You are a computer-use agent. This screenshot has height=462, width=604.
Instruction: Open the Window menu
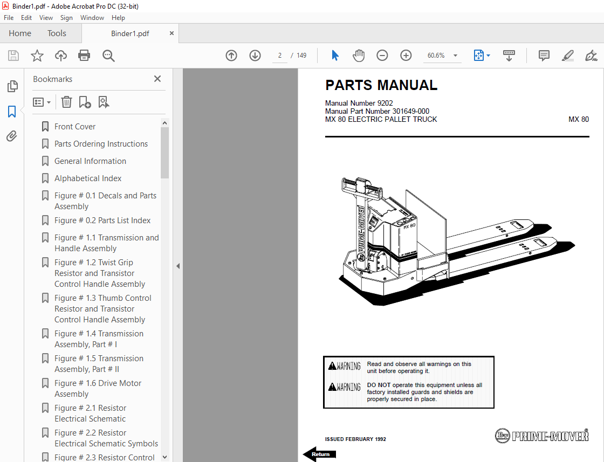(92, 18)
